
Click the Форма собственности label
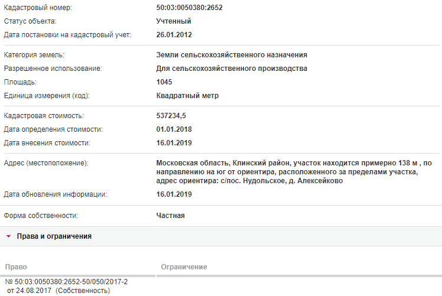(x=41, y=216)
